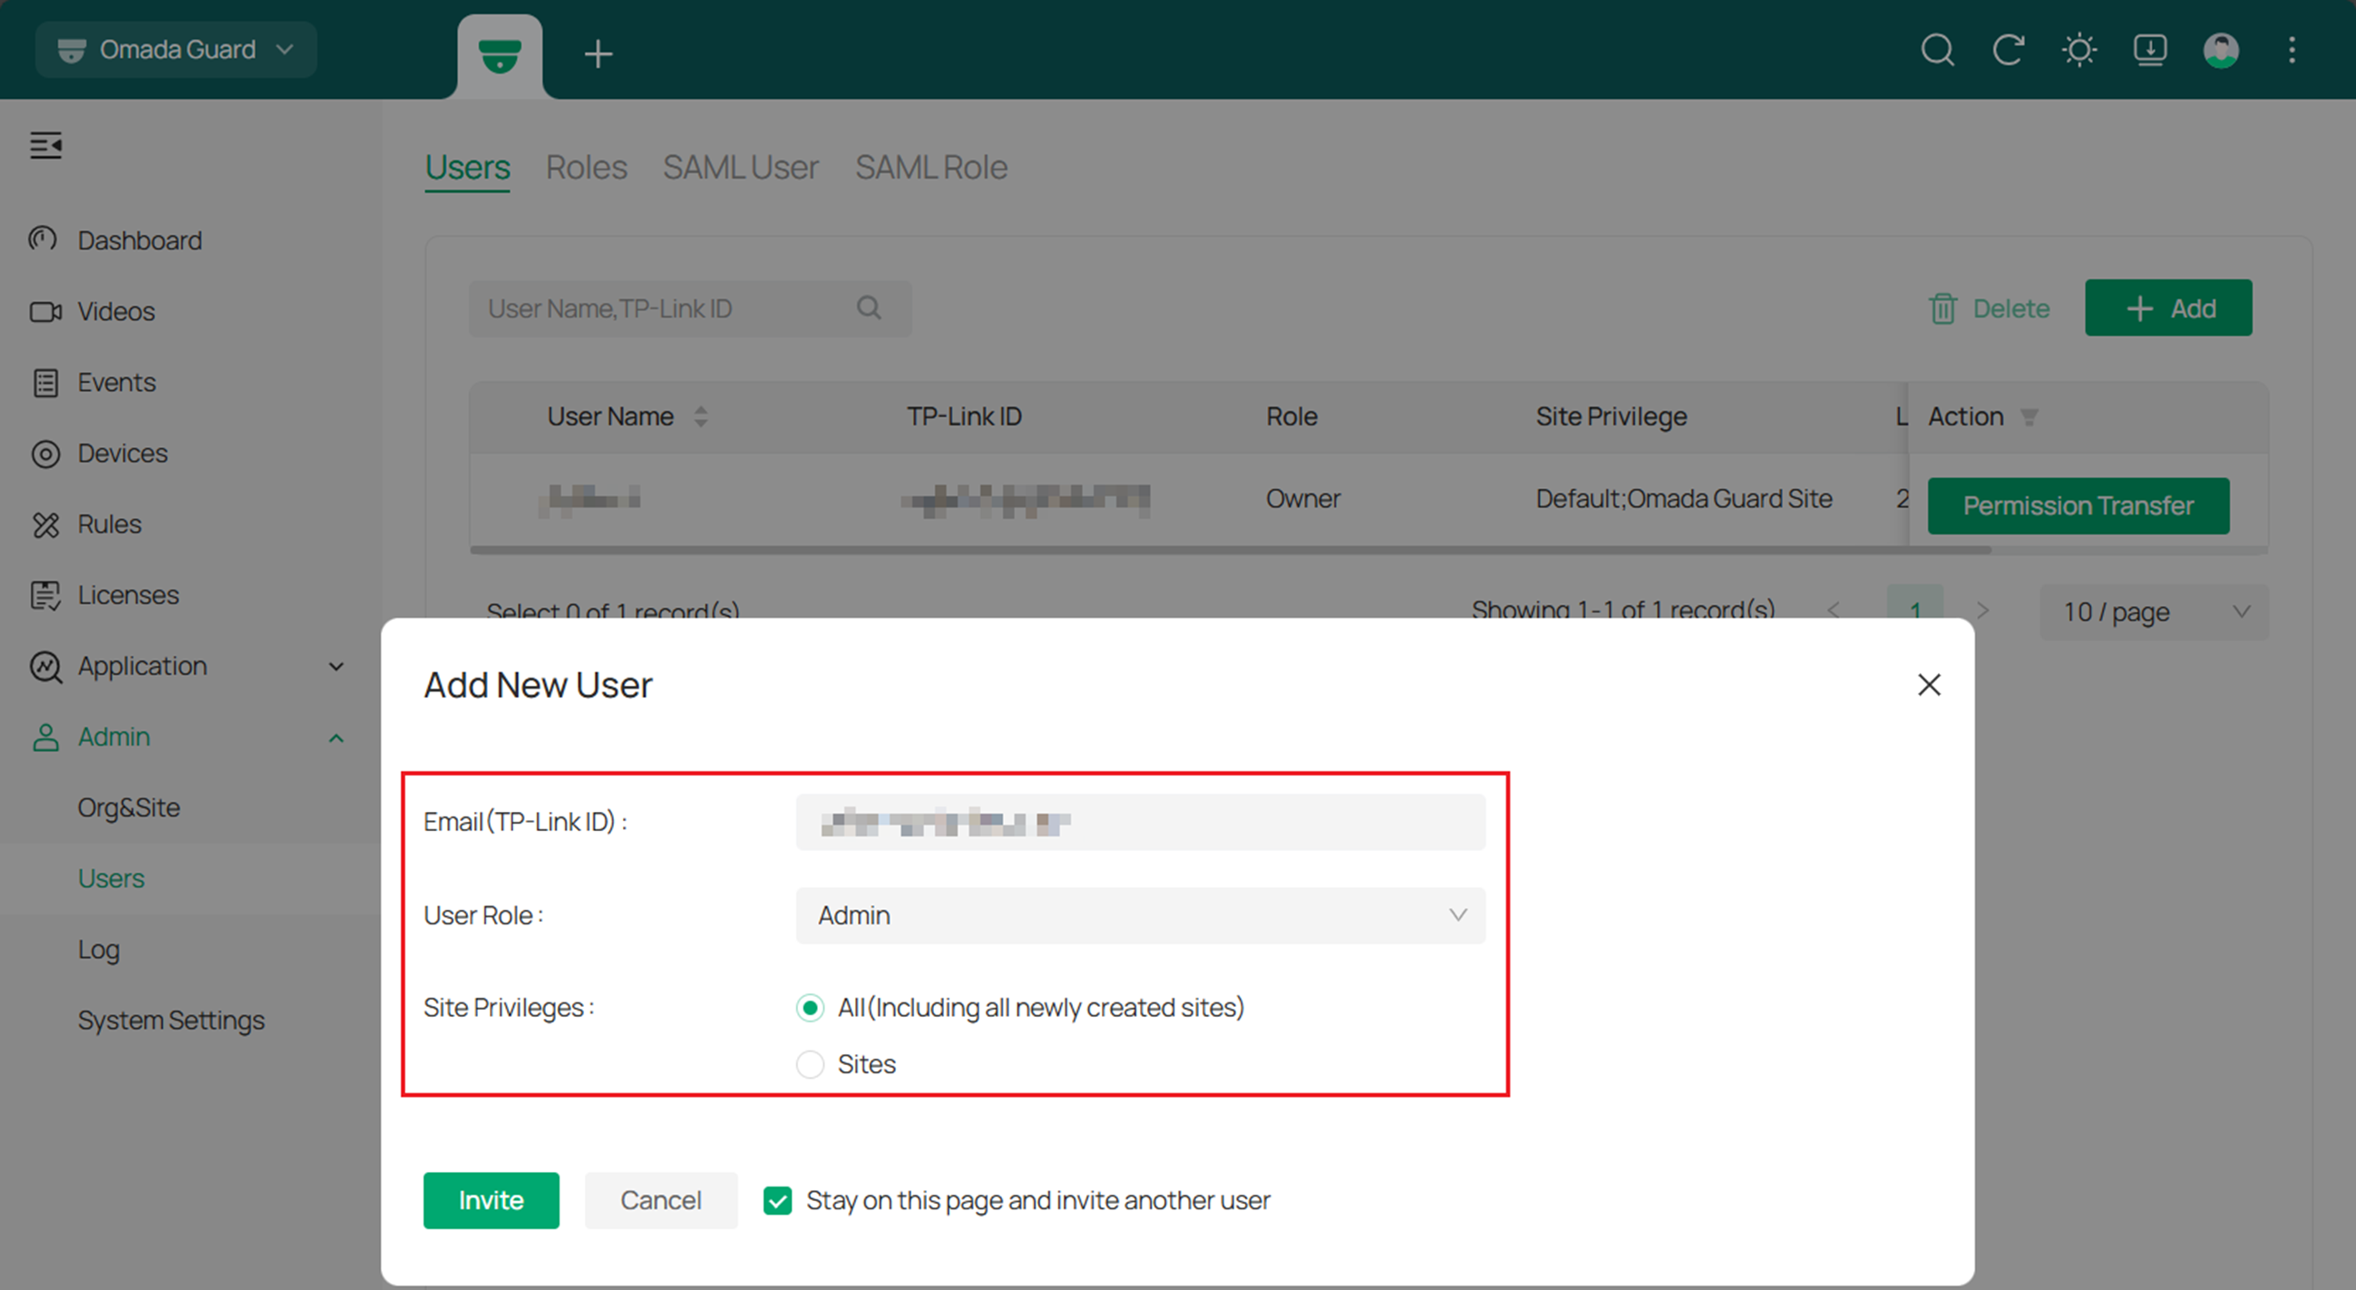Image resolution: width=2356 pixels, height=1290 pixels.
Task: Open the 10 / page dropdown
Action: coord(2154,612)
